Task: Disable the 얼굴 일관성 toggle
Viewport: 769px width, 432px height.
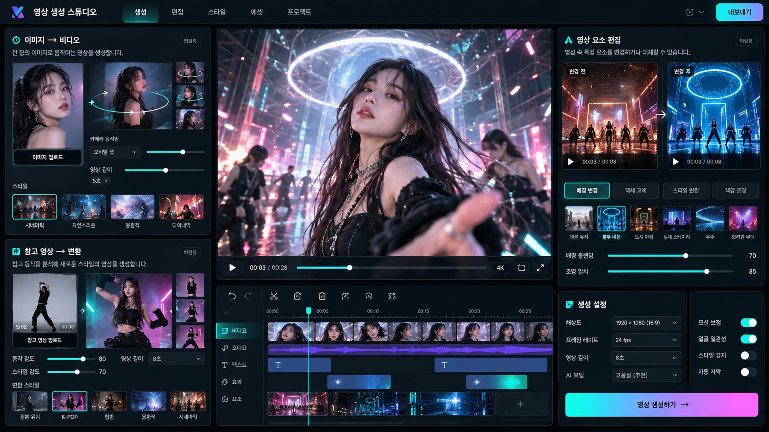Action: coord(748,339)
